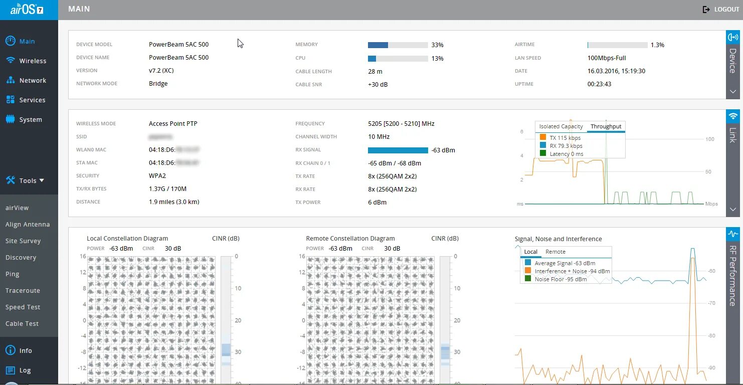Click the Link panel wifi icon
Screen dimensions: 743x385
(733, 116)
